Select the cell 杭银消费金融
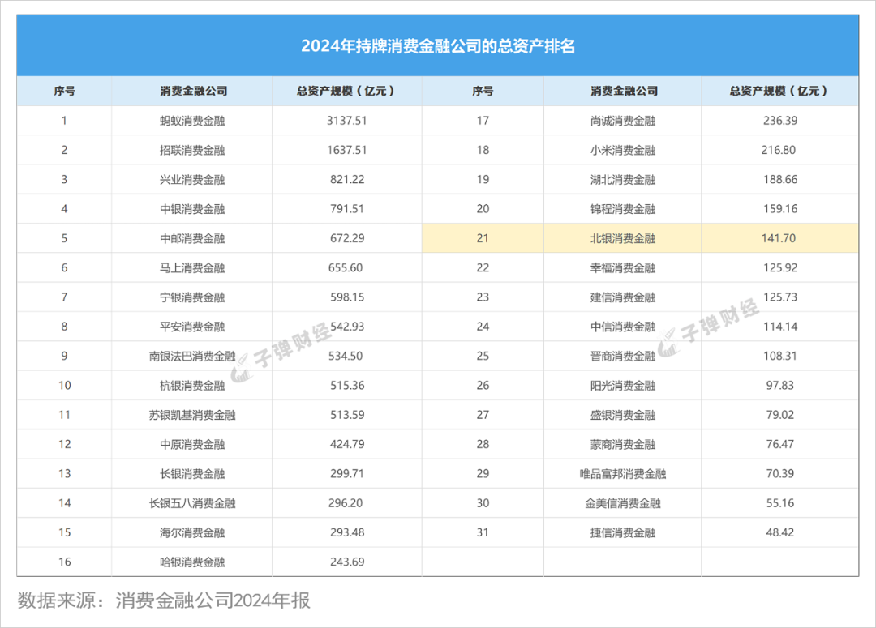Screen dimensions: 876x628 pos(192,386)
